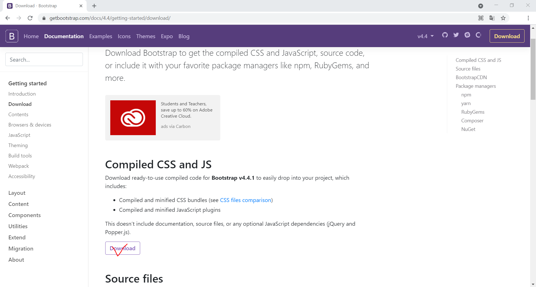Viewport: 536px width, 287px height.
Task: Click the Download button under Compiled CSS
Action: [x=123, y=248]
